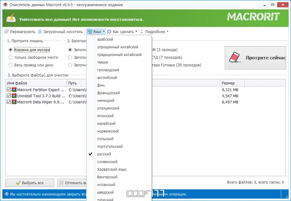
Task: Click the 4,547 MB size cell
Action: (x=230, y=96)
